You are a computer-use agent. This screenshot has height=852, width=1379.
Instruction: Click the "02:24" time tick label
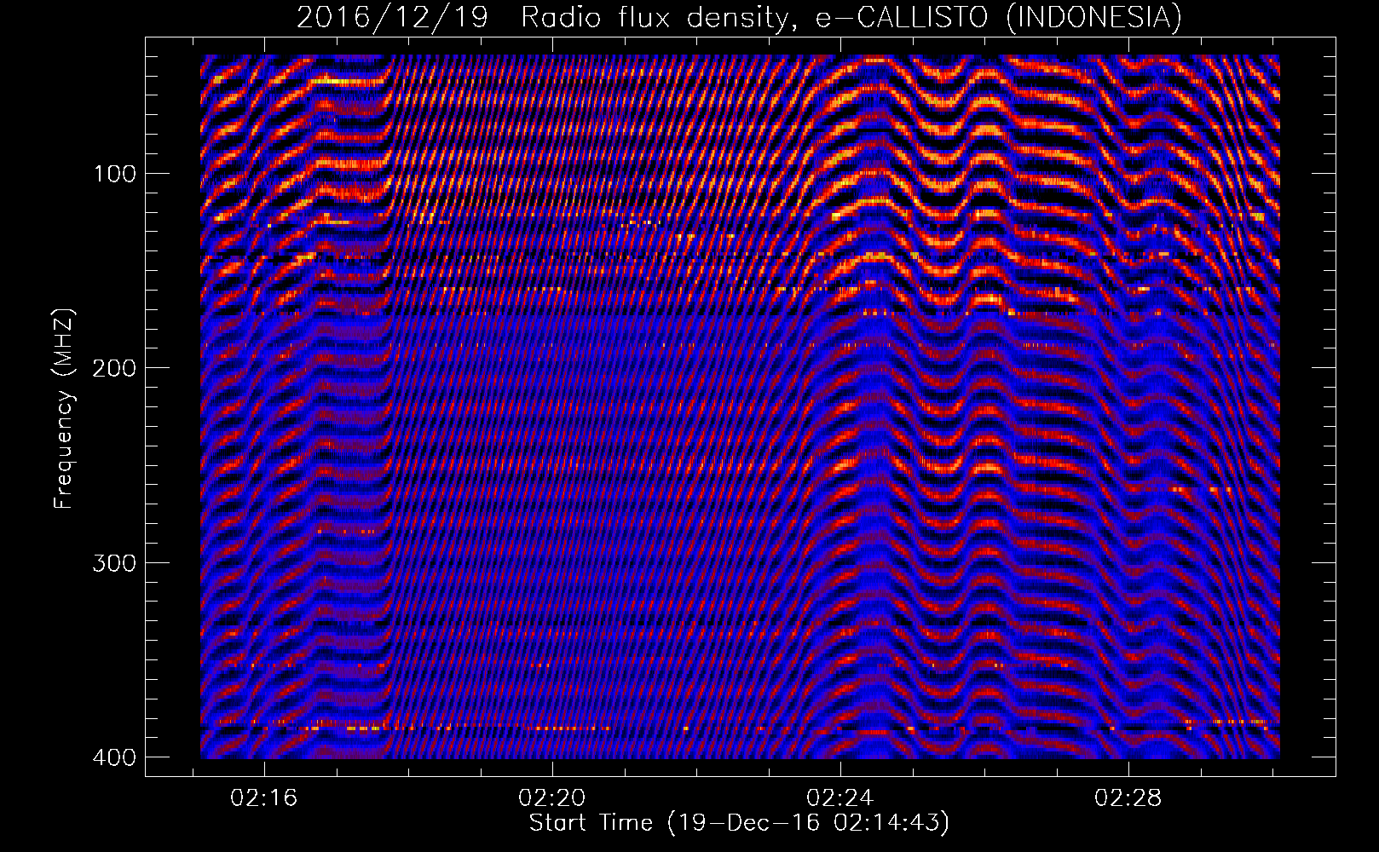point(840,797)
